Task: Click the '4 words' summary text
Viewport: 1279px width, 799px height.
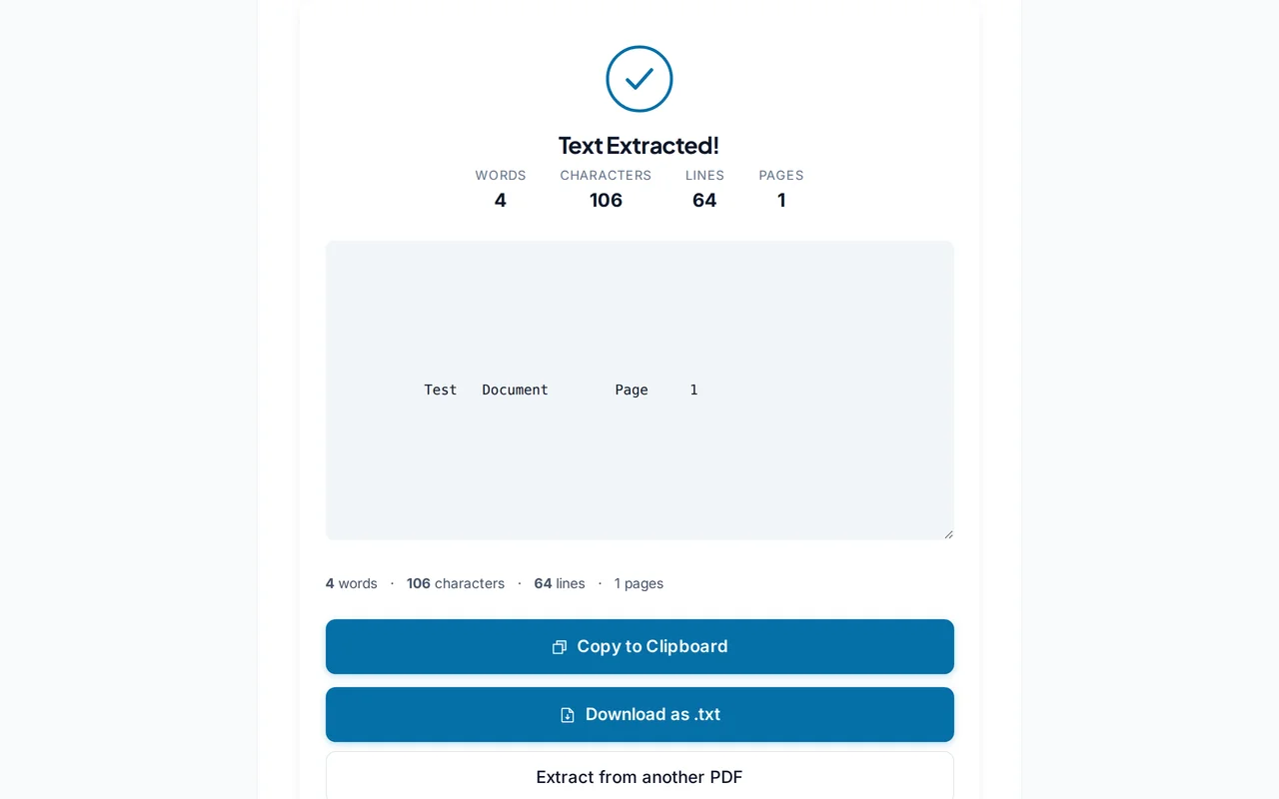Action: 351,583
